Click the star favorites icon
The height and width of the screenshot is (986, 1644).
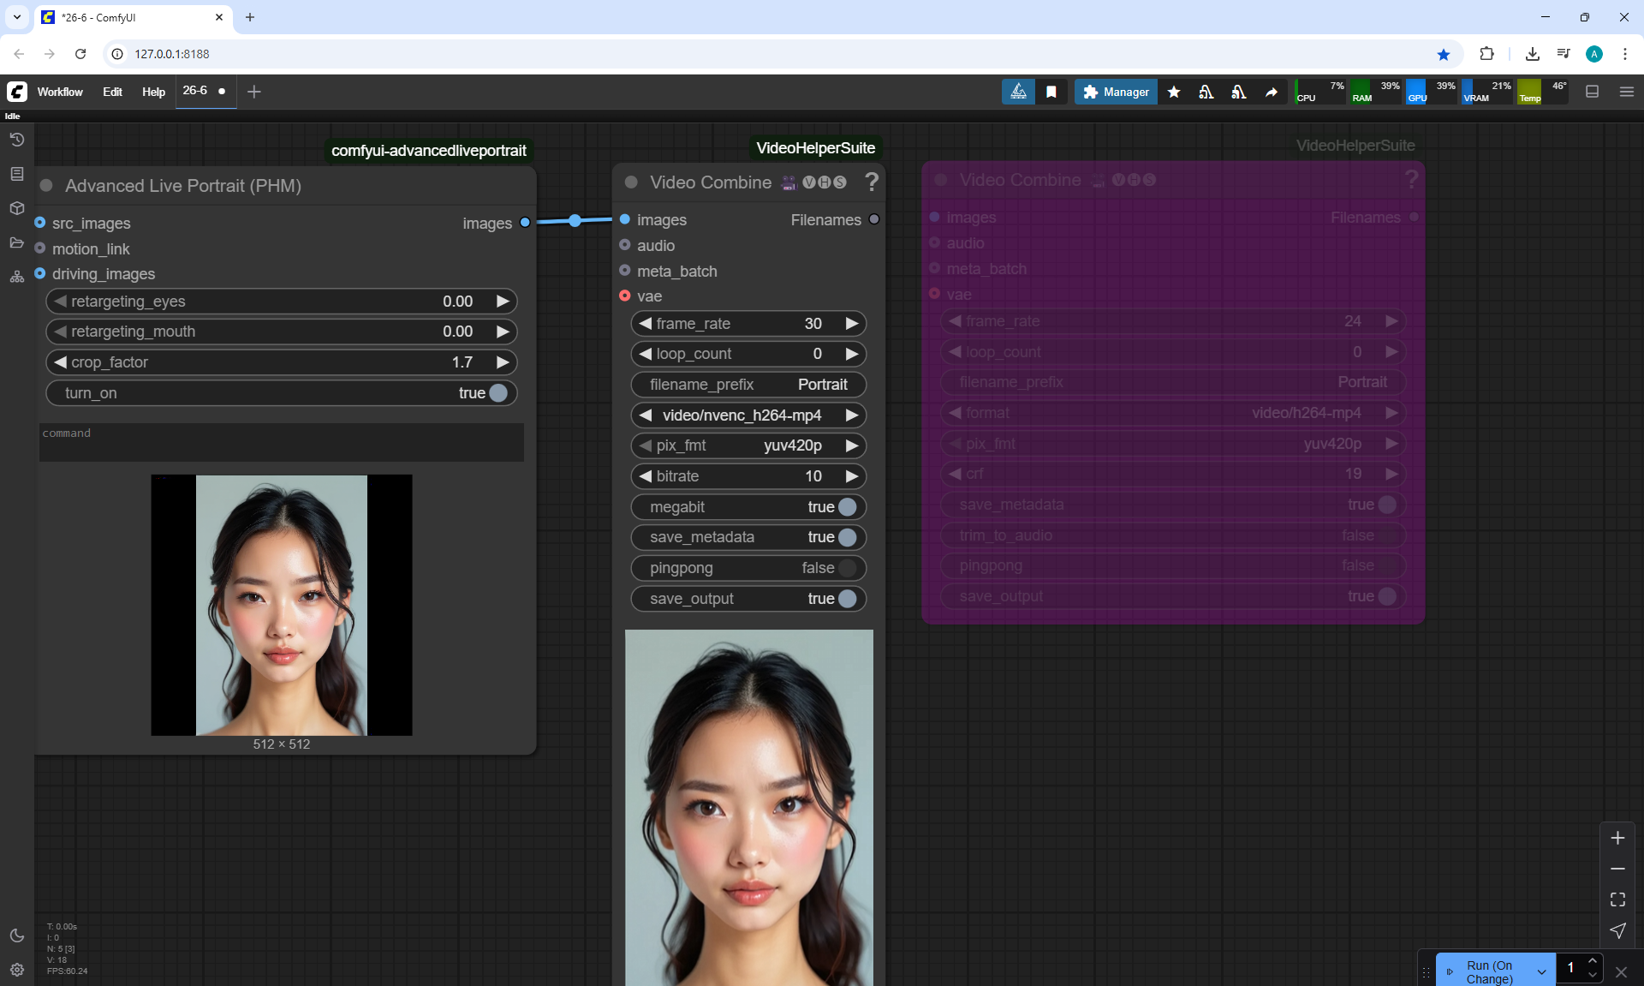(x=1174, y=92)
